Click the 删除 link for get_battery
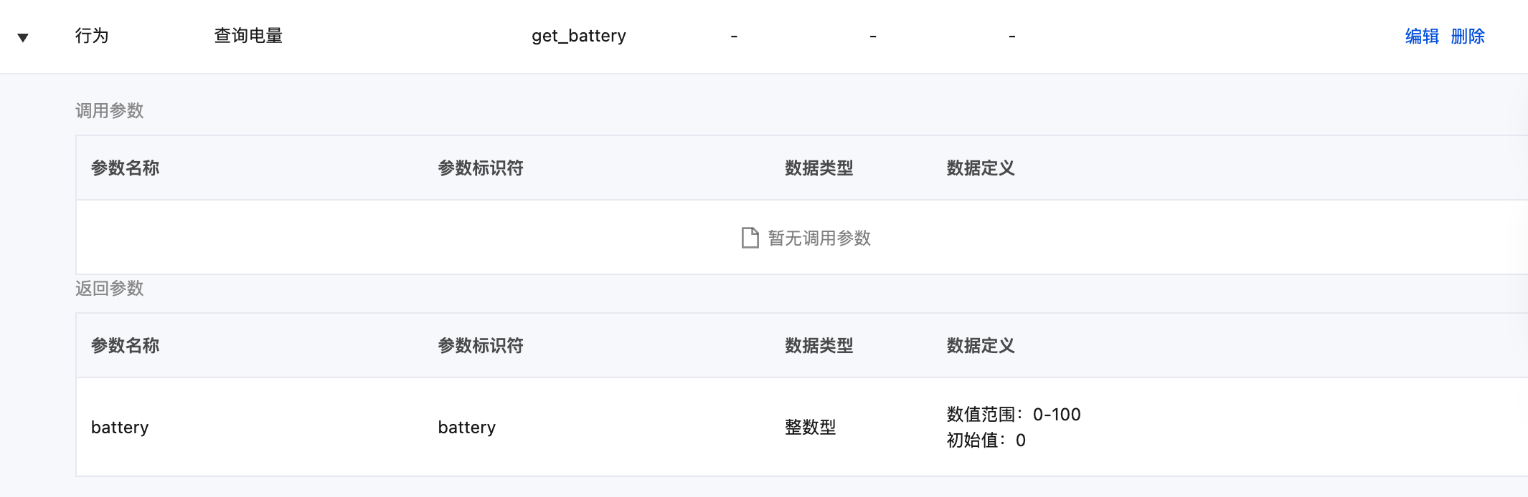The width and height of the screenshot is (1528, 497). click(x=1467, y=37)
